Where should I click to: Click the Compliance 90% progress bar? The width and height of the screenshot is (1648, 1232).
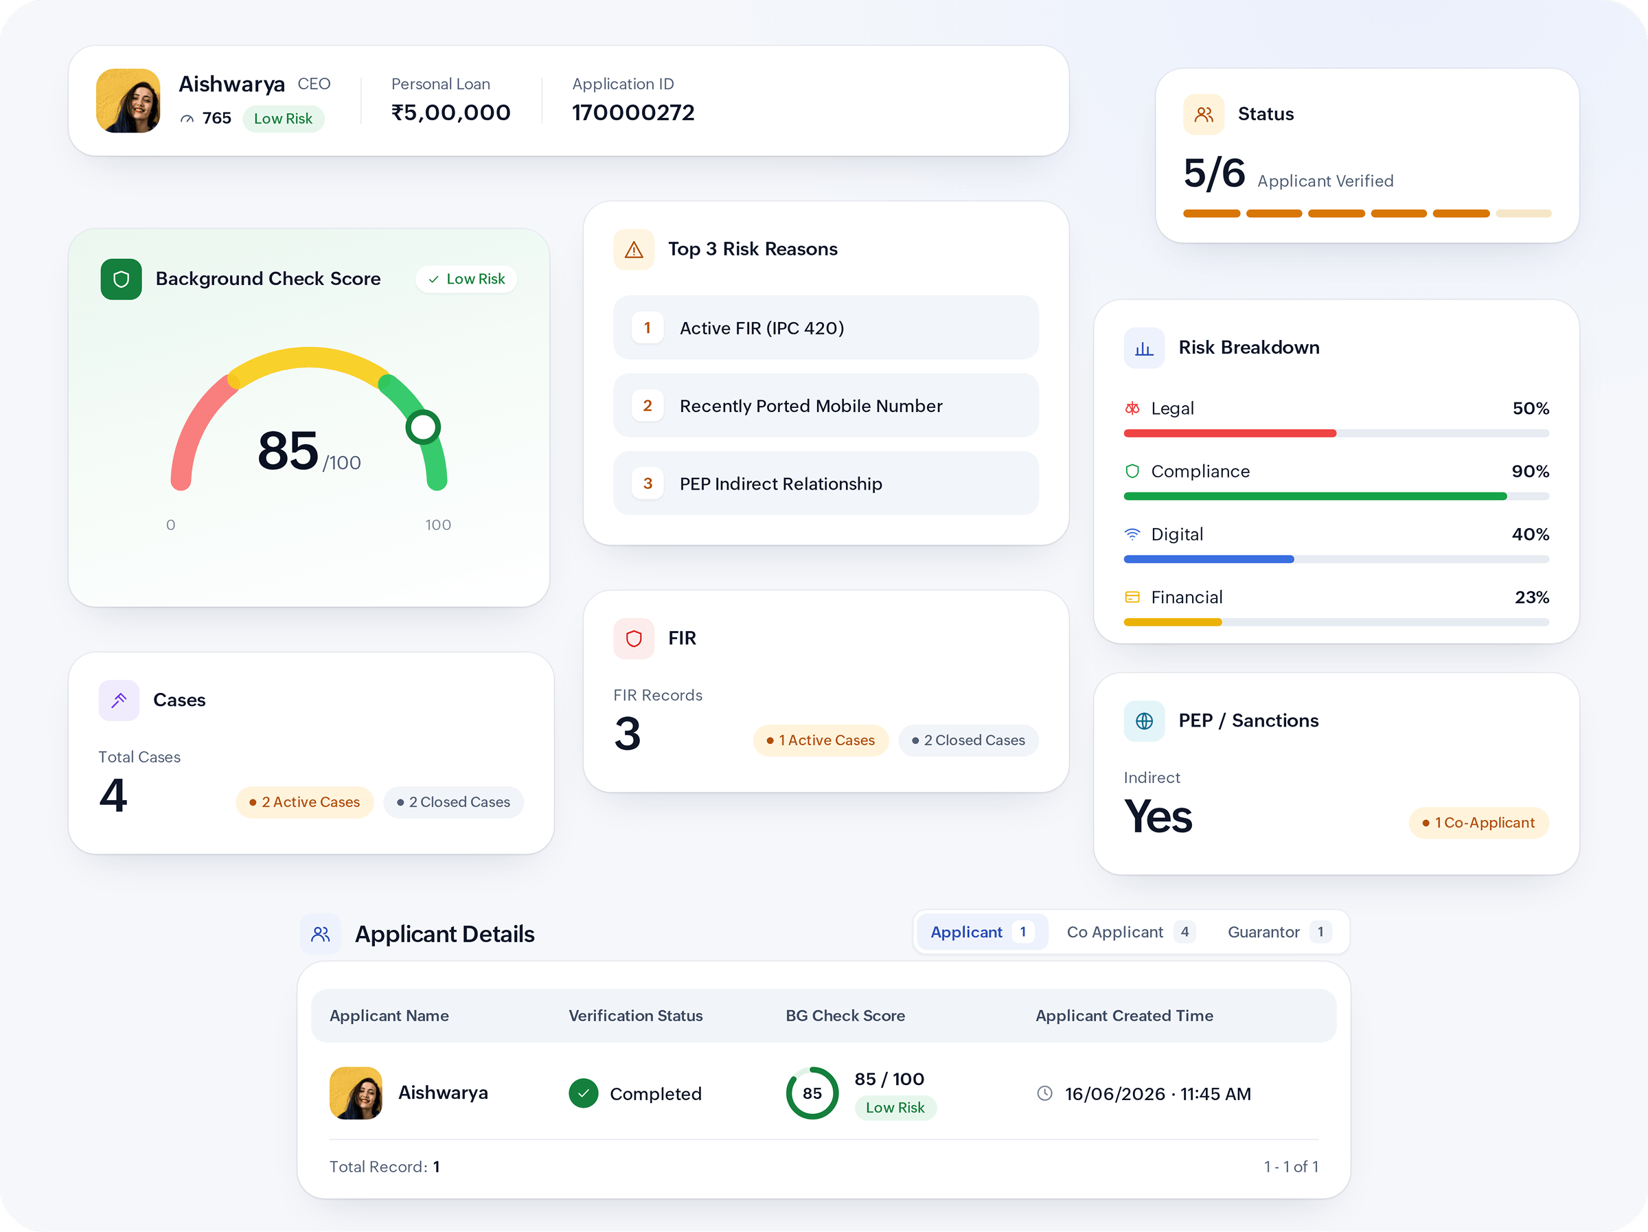point(1336,497)
